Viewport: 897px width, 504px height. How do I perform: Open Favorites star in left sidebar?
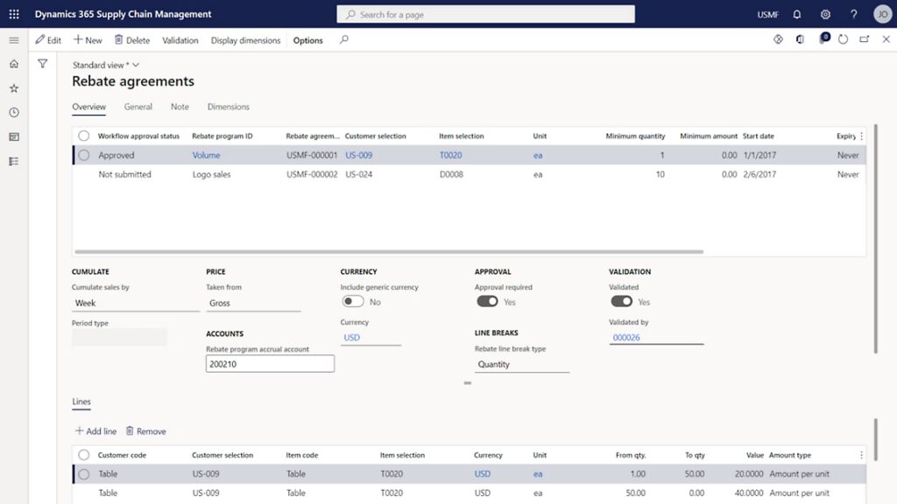coord(13,88)
